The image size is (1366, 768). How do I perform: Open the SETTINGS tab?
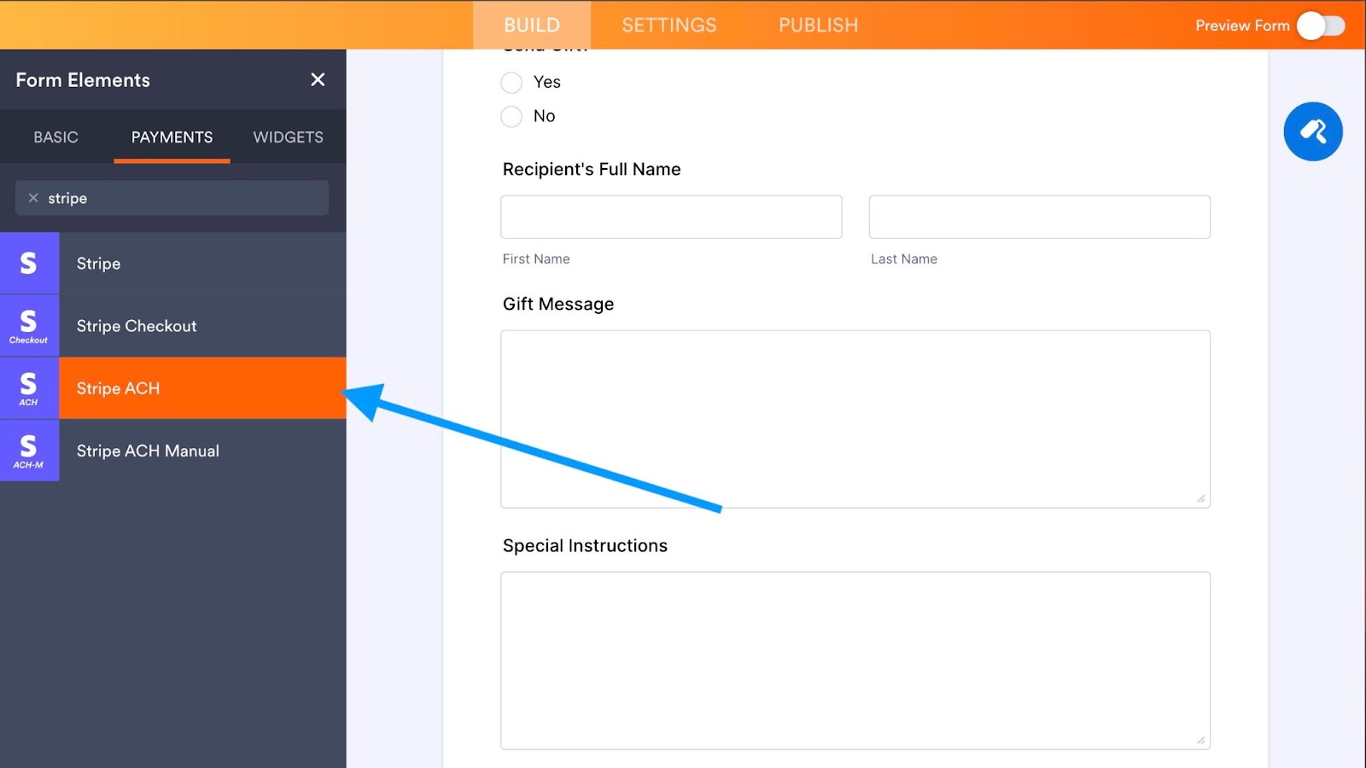pyautogui.click(x=669, y=25)
